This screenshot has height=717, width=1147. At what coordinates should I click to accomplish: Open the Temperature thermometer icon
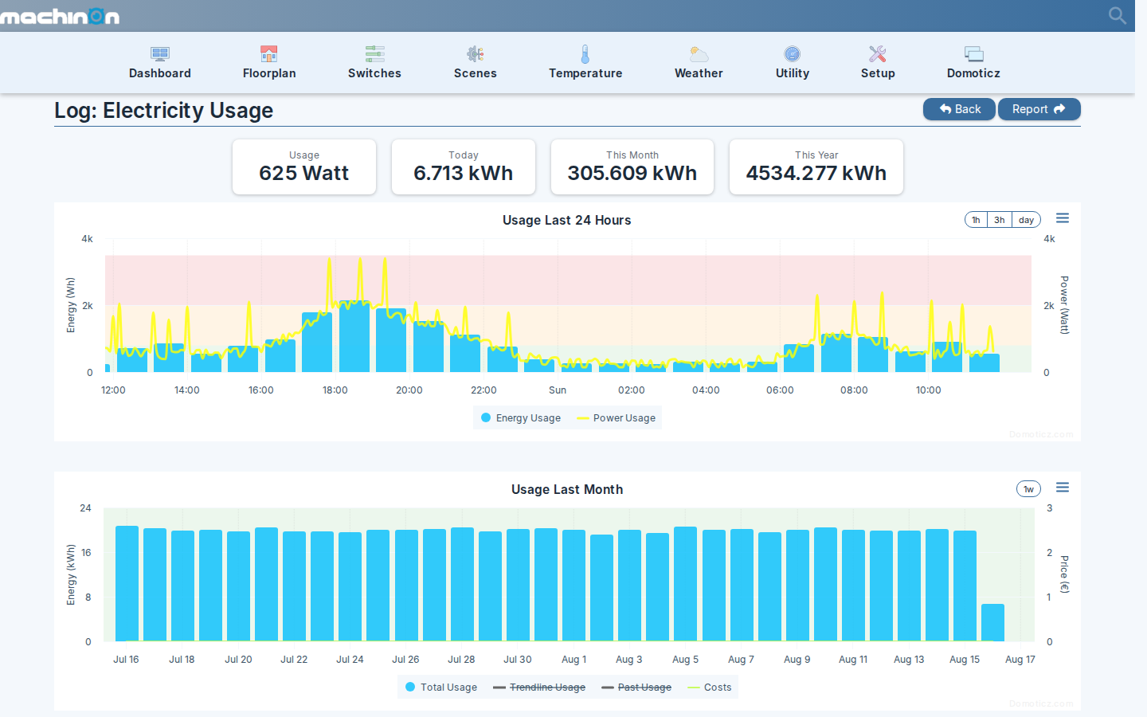(x=585, y=54)
